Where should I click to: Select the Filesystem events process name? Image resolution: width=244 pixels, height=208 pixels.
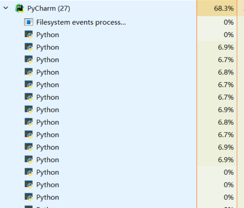(x=81, y=22)
